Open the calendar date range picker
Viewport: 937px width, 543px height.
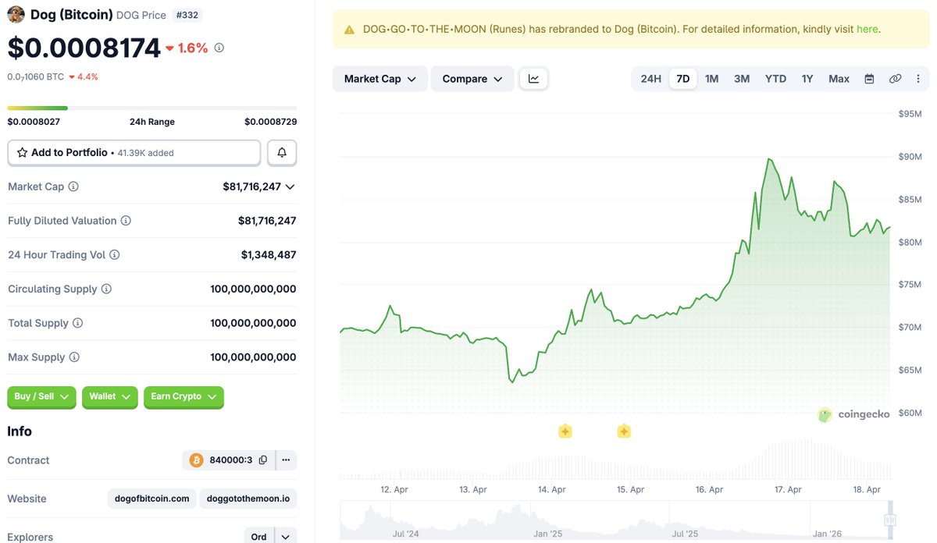click(x=869, y=79)
